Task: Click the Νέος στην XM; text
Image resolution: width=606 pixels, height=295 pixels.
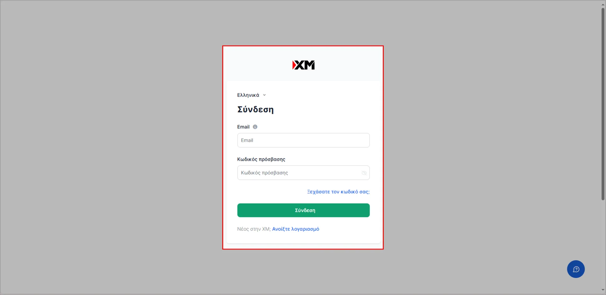Action: pos(254,229)
